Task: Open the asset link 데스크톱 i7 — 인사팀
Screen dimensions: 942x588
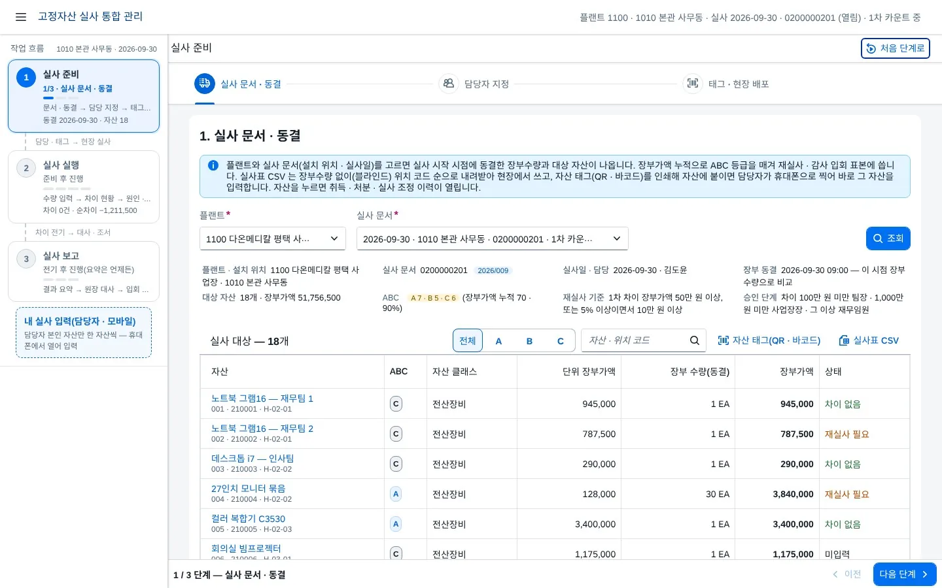Action: (x=253, y=459)
